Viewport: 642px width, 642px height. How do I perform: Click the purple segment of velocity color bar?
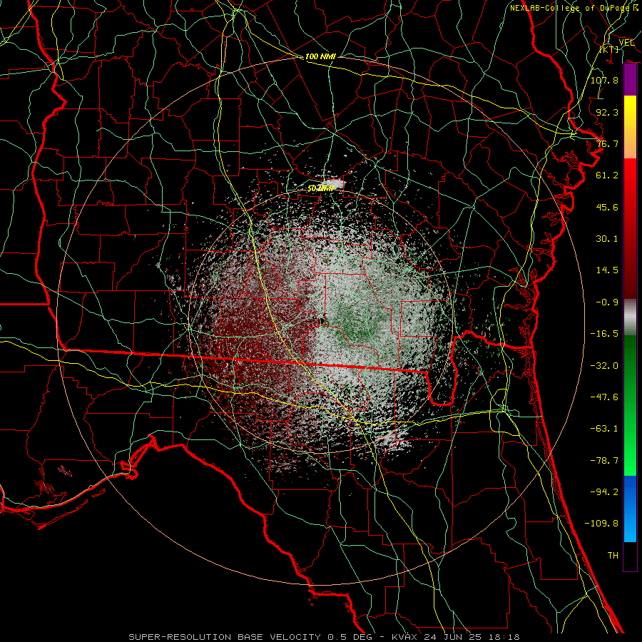point(630,80)
